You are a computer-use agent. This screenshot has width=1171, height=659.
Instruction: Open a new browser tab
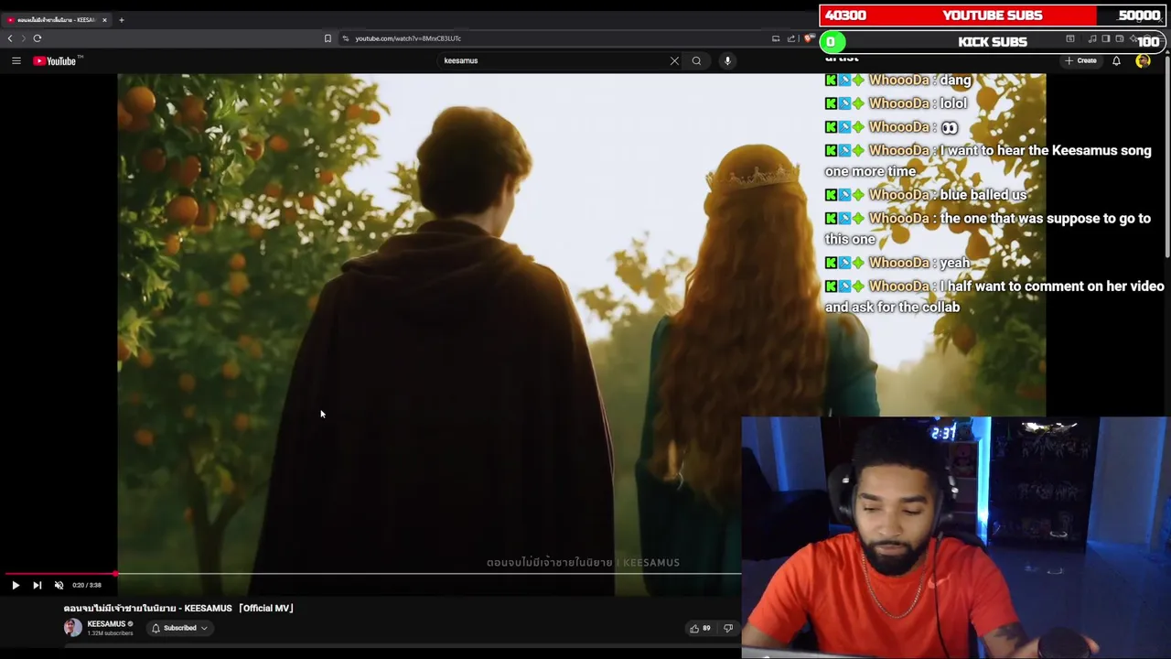pos(121,19)
